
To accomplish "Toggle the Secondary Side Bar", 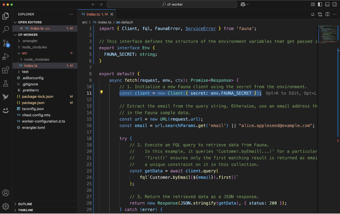I will point(335,4).
